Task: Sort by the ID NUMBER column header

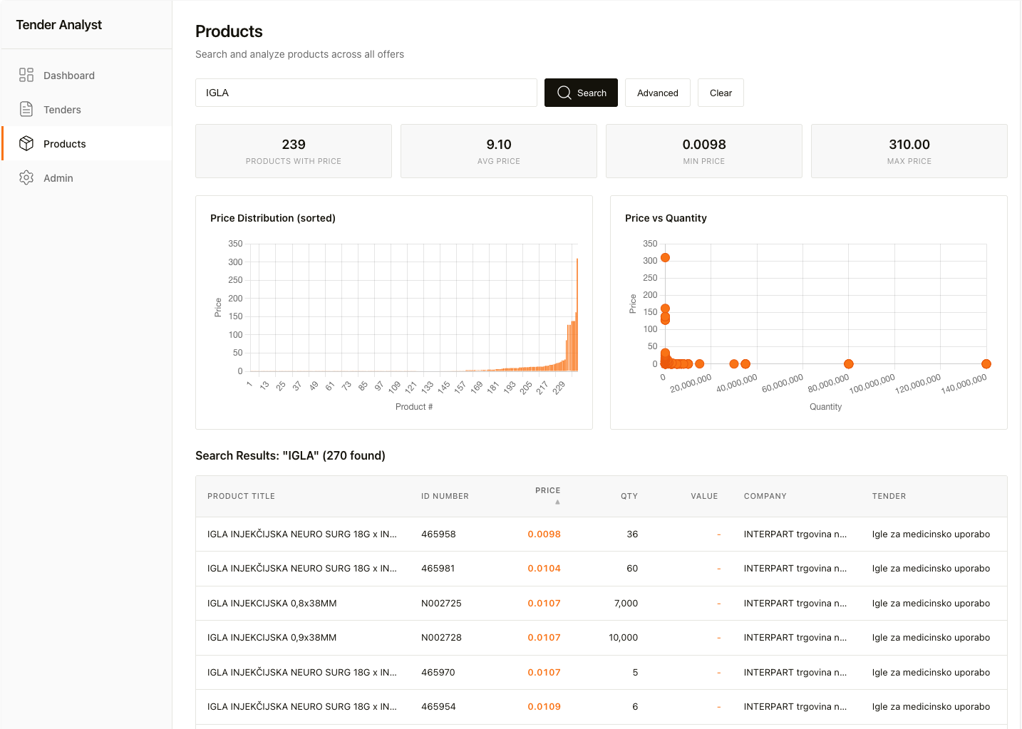Action: coord(445,496)
